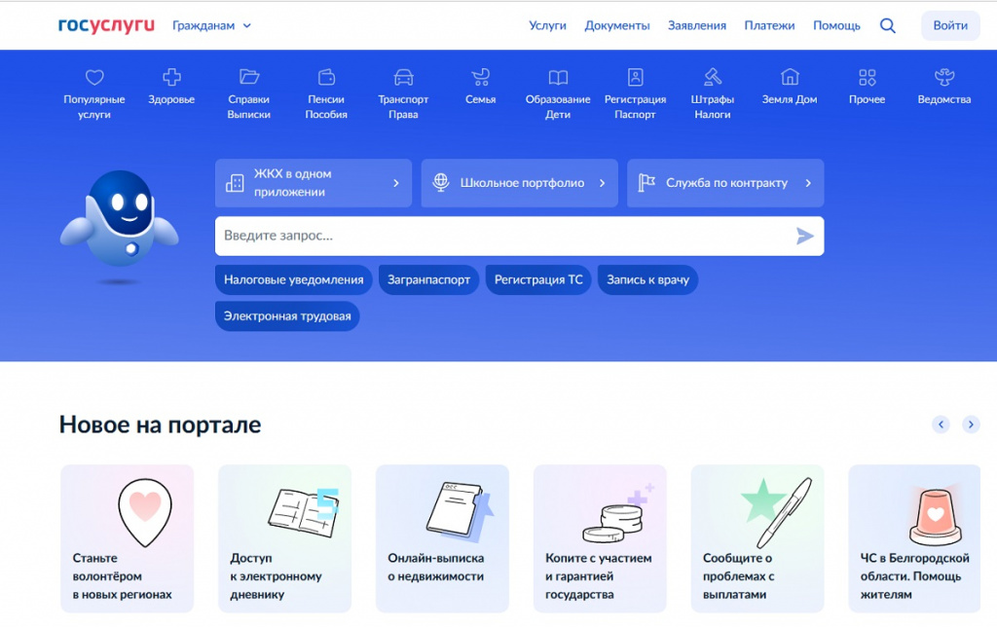This screenshot has width=997, height=628.
Task: Open Копите с участием и гарантией государства card
Action: point(600,538)
